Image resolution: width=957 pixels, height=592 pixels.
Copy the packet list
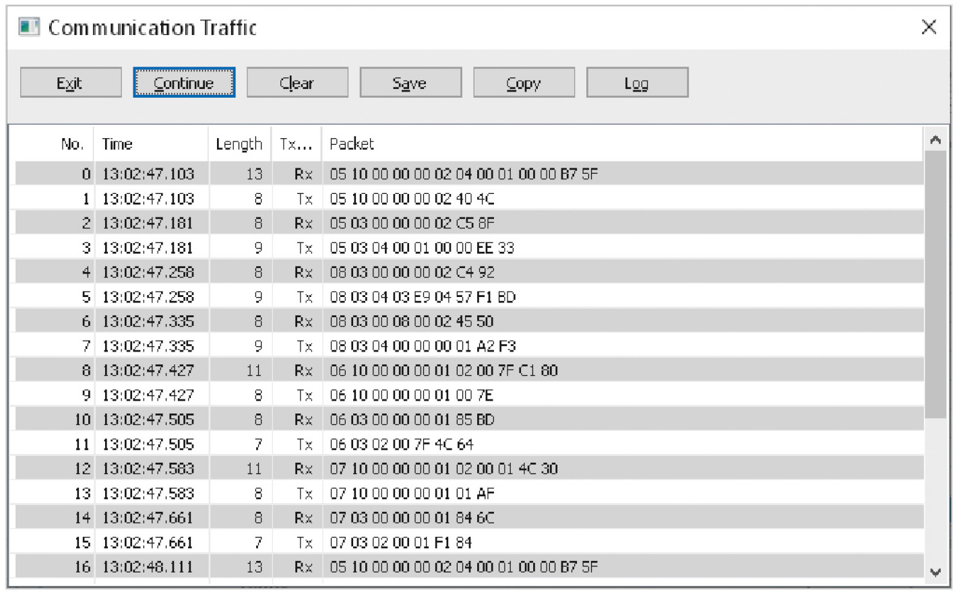click(524, 83)
